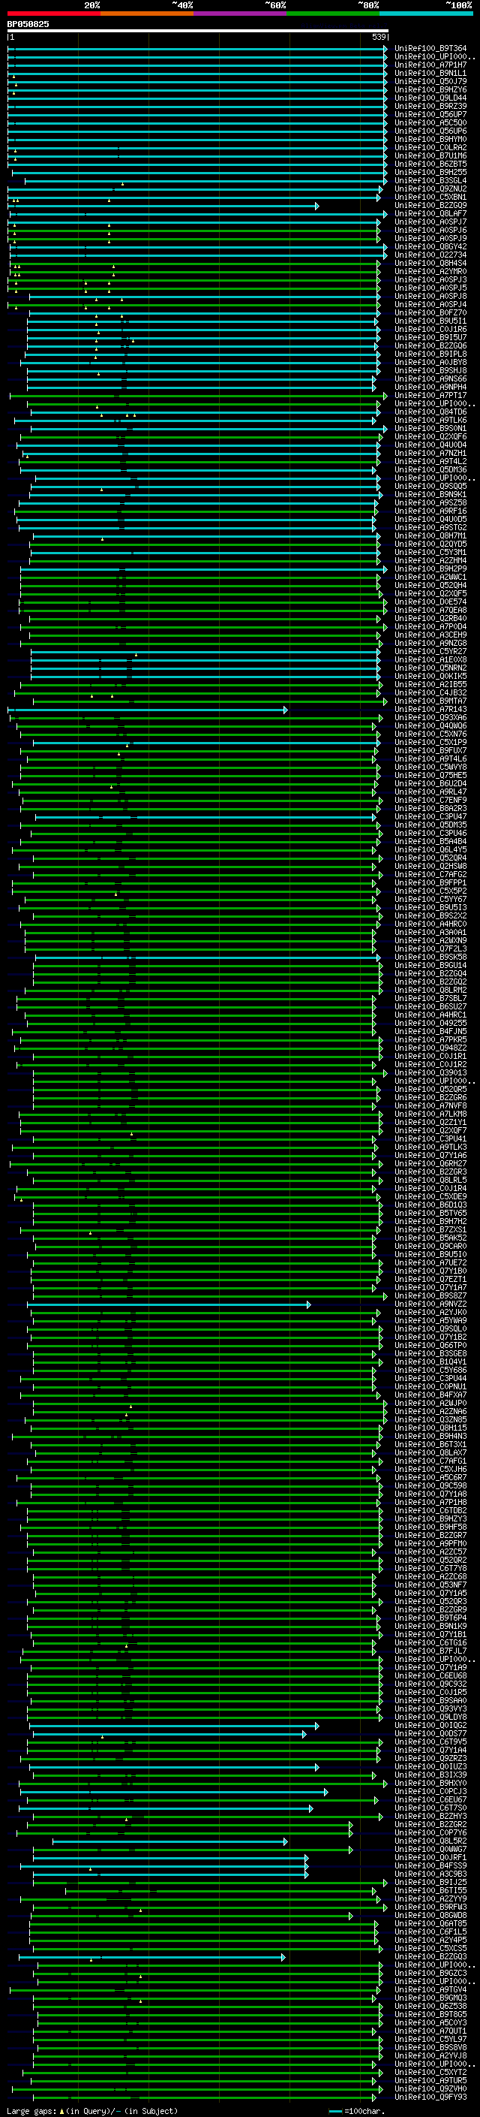This screenshot has height=2117, width=480.
Task: Click UniRef100_Q8GWD8 label
Action: pyautogui.click(x=430, y=1915)
